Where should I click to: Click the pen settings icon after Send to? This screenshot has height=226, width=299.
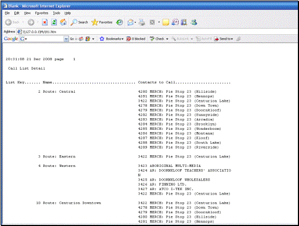pos(238,39)
